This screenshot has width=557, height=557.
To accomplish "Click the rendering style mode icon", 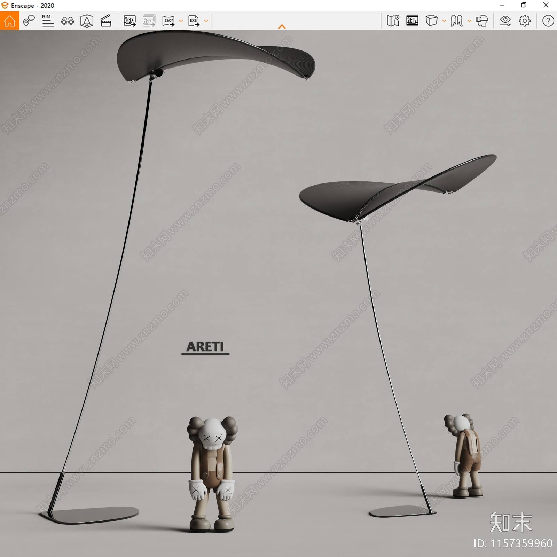I will coord(456,21).
